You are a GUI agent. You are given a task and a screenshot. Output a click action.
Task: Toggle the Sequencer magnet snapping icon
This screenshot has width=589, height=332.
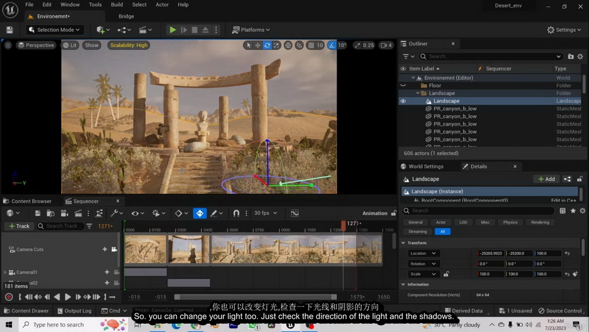click(x=236, y=213)
